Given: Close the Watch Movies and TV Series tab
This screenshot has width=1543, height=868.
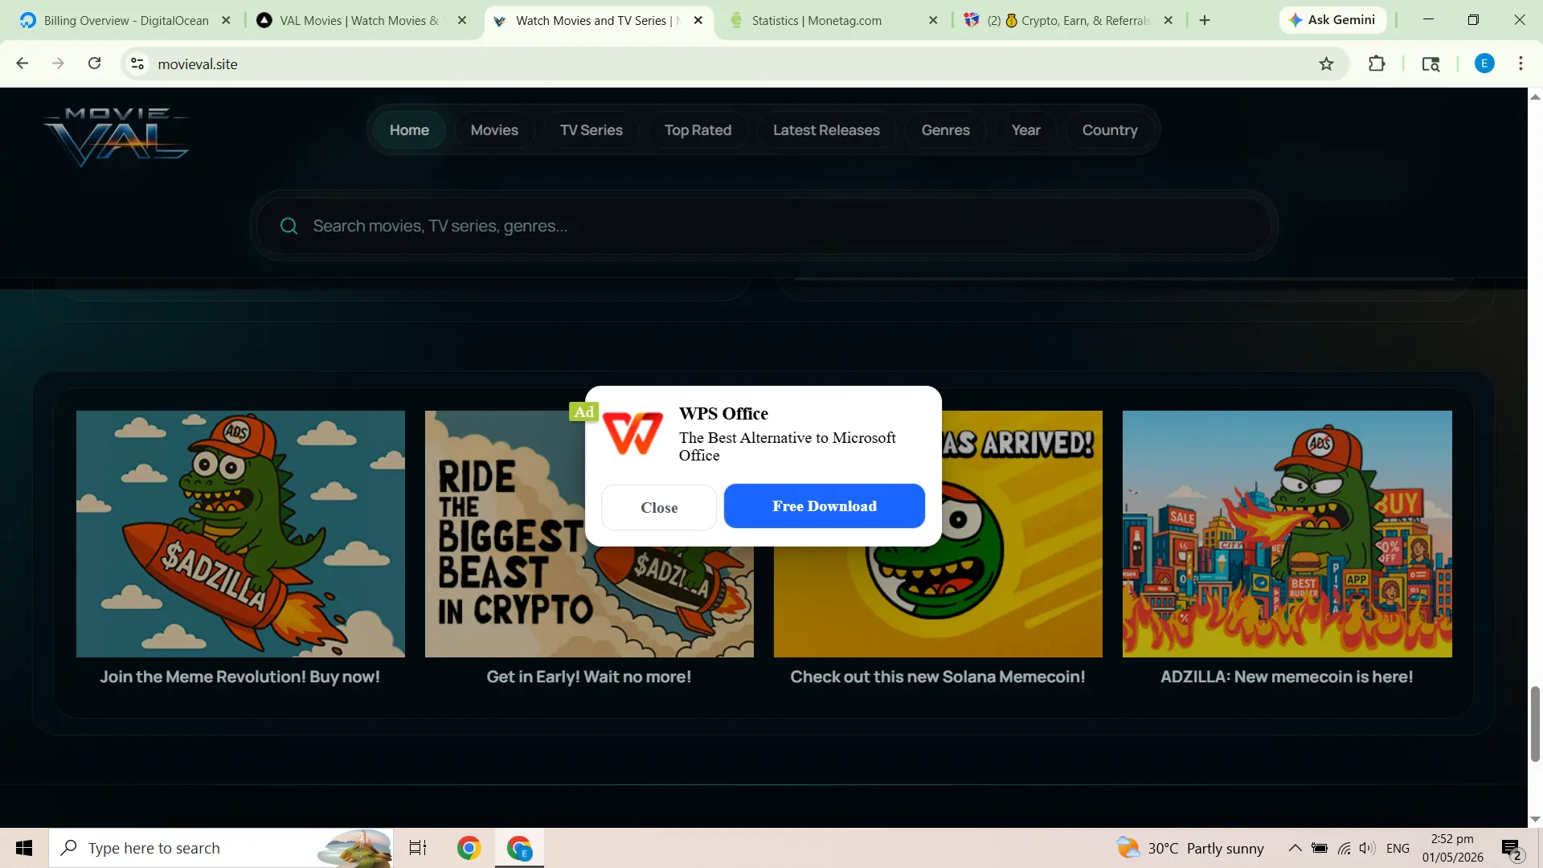Looking at the screenshot, I should [698, 20].
